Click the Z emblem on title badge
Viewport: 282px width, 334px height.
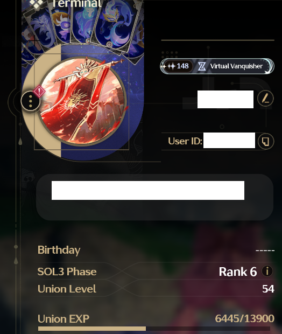(x=202, y=66)
